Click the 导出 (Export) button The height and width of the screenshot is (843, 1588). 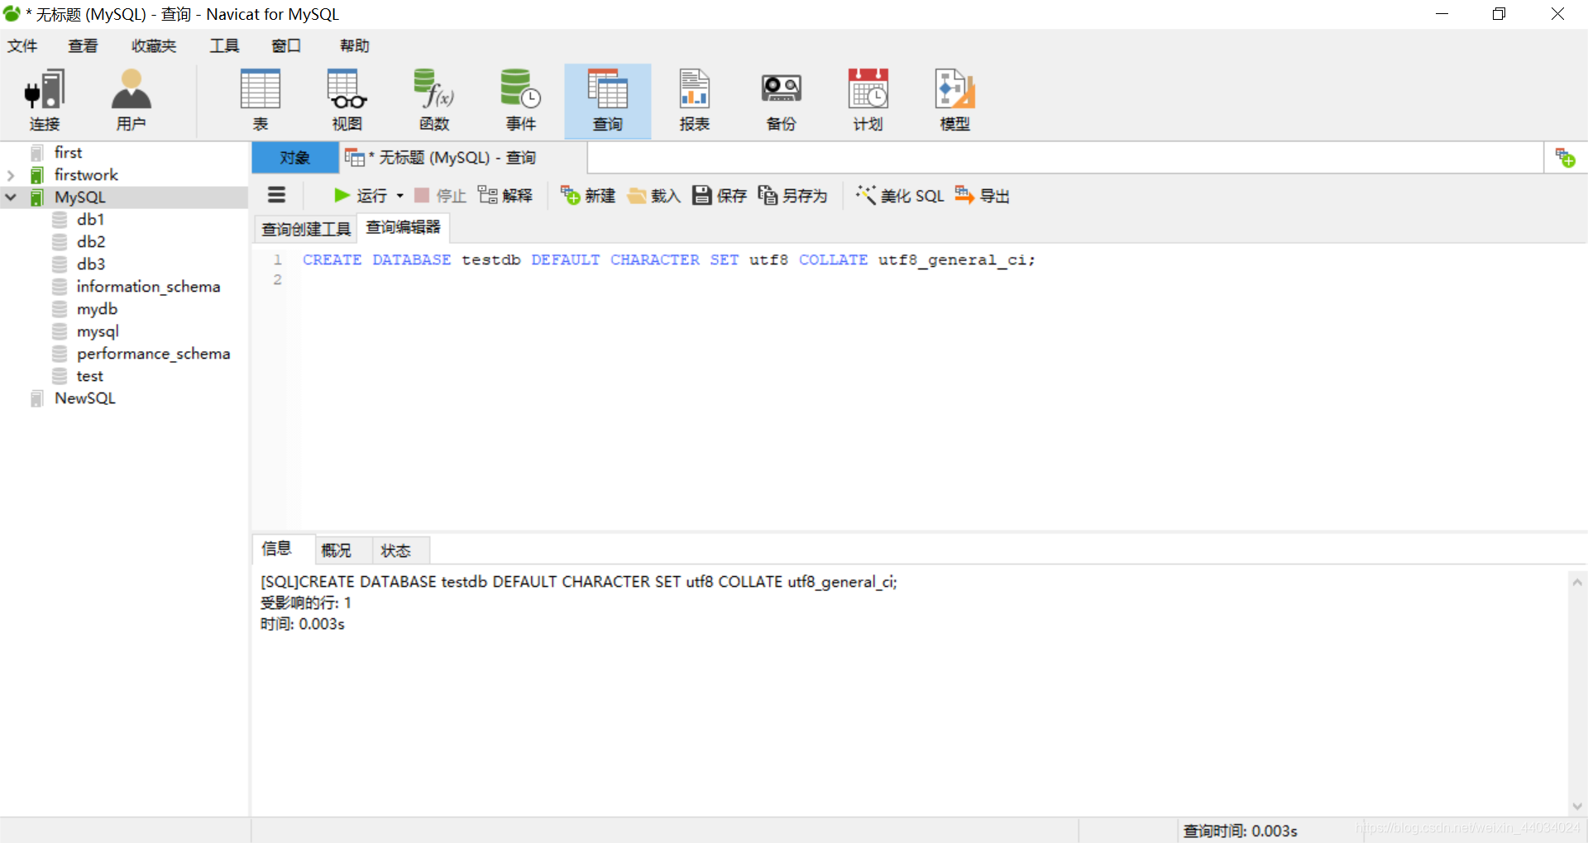pos(983,196)
